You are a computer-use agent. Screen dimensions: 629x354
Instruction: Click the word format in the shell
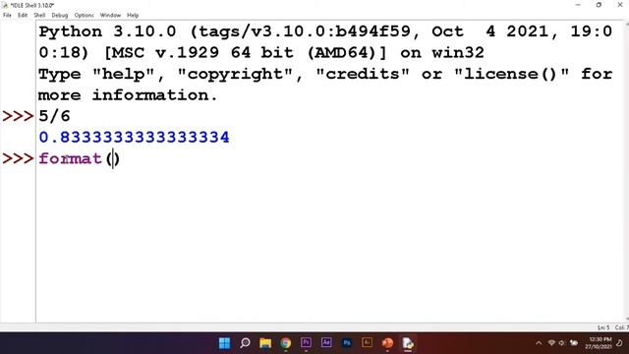click(x=70, y=159)
